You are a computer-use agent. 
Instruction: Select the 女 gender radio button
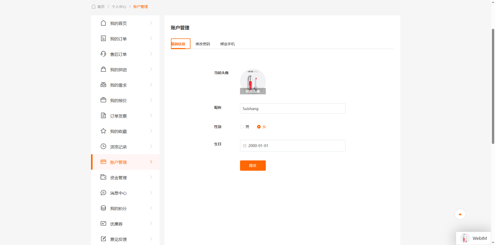(x=259, y=127)
